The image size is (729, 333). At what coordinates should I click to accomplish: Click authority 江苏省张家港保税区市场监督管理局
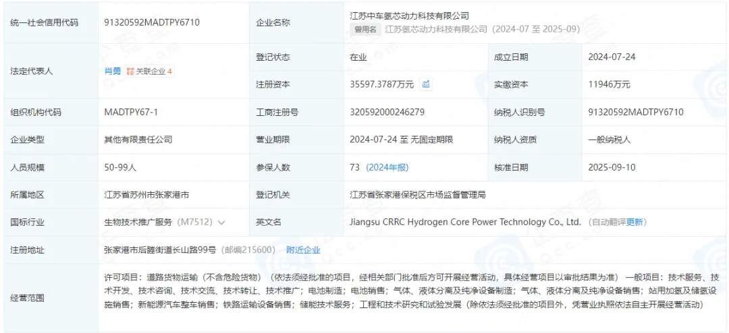[418, 195]
